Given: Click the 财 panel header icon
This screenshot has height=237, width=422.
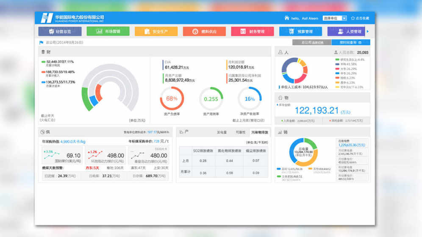Looking at the screenshot, I should (43, 52).
